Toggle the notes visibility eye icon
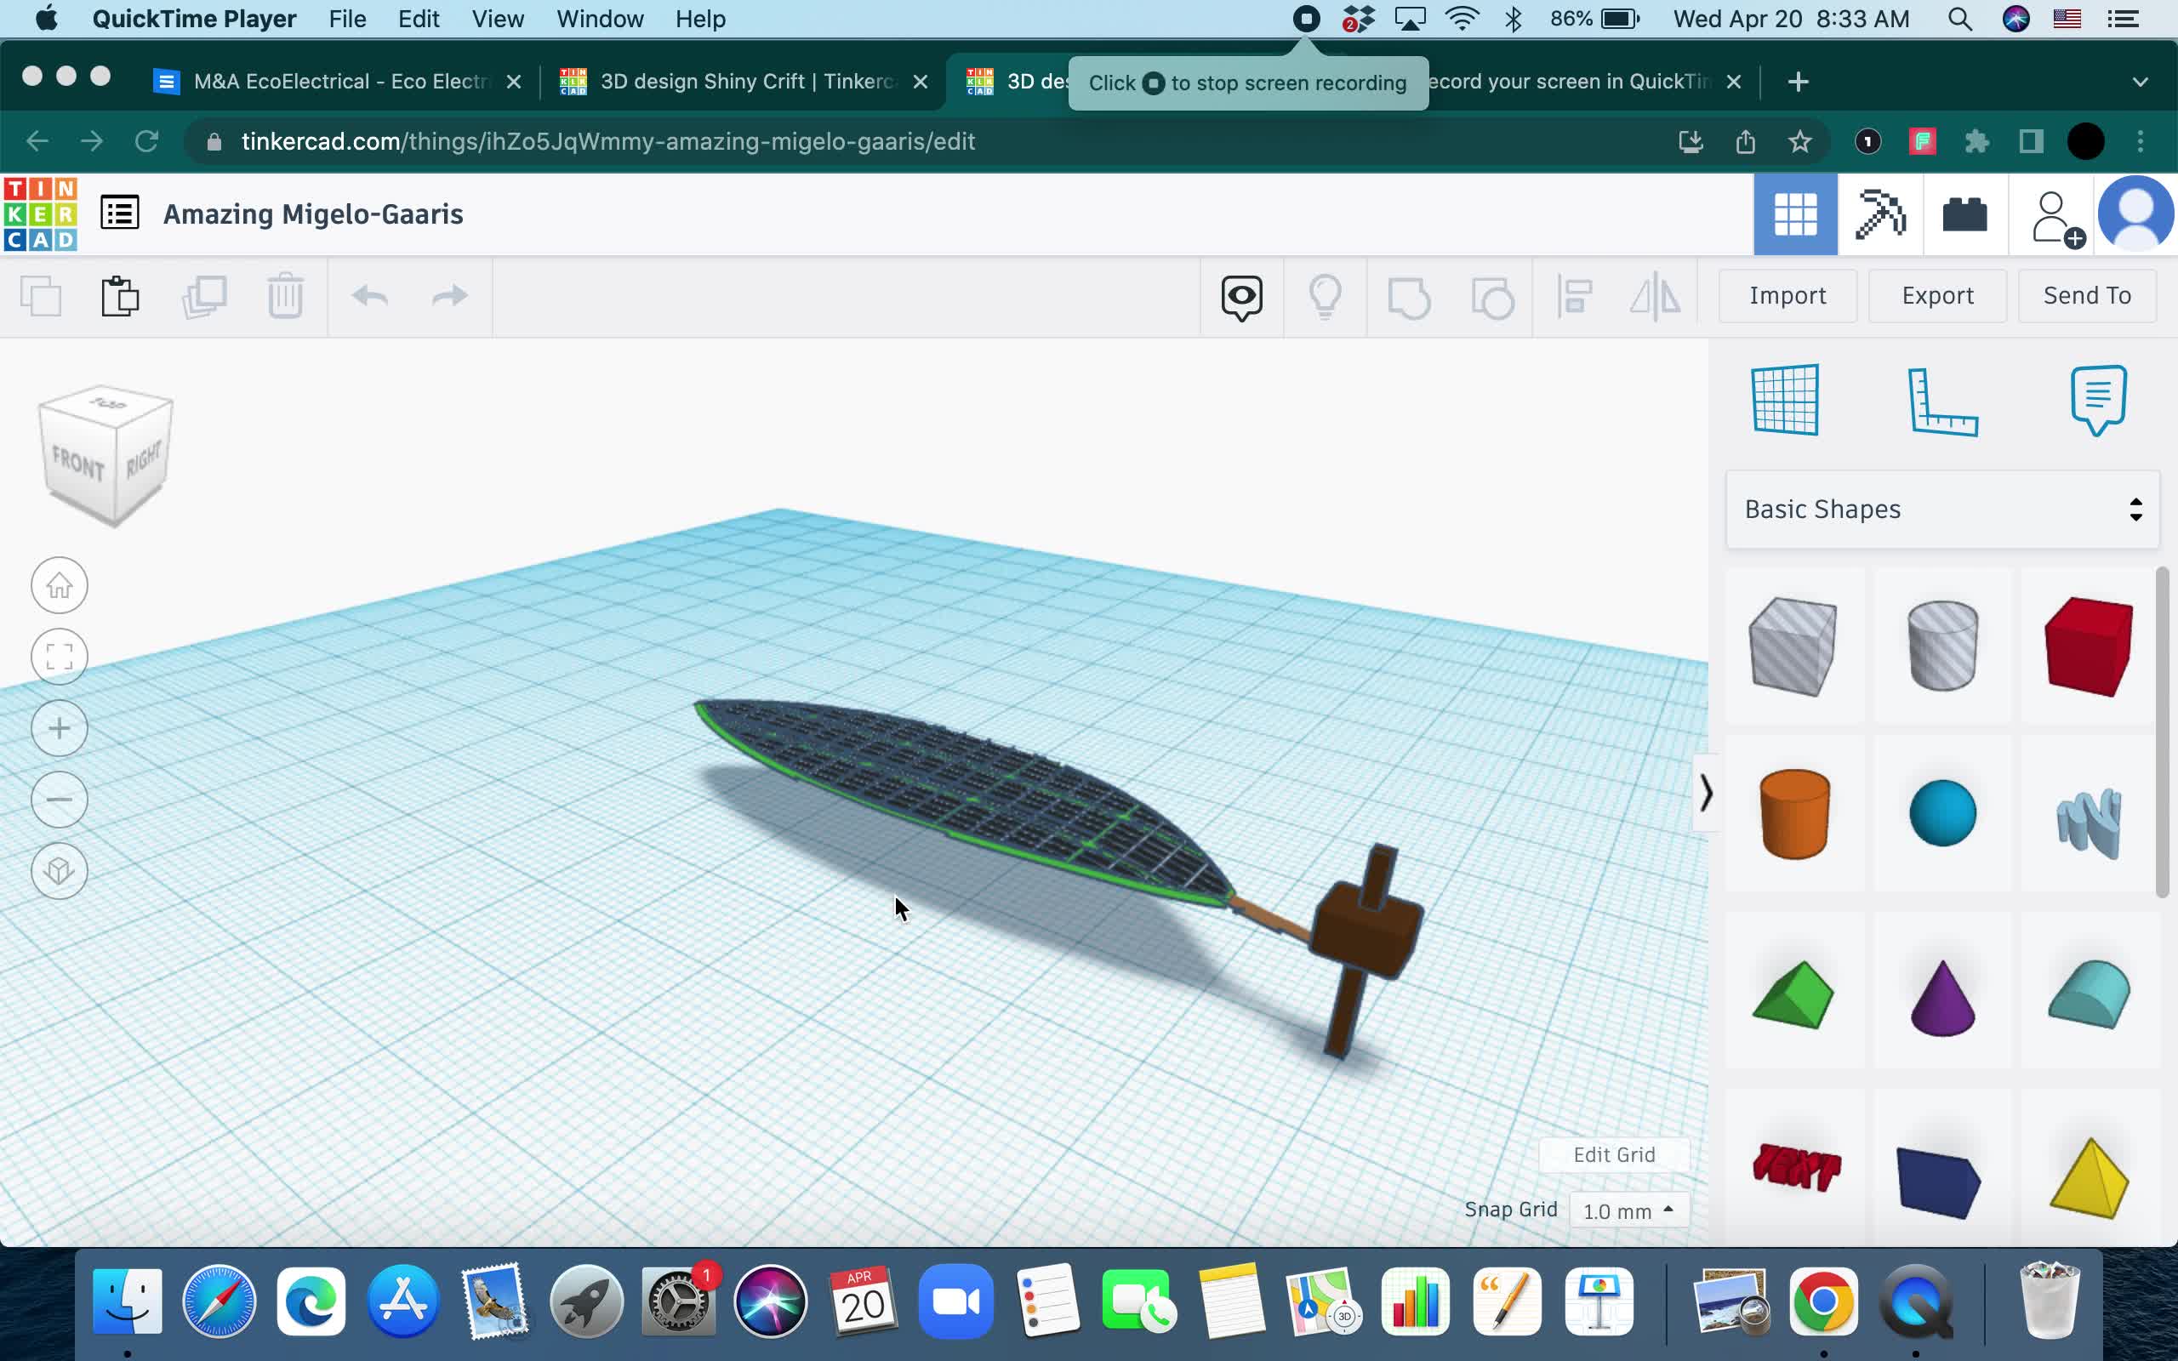Screen dimensions: 2178x1361 [x=1242, y=297]
